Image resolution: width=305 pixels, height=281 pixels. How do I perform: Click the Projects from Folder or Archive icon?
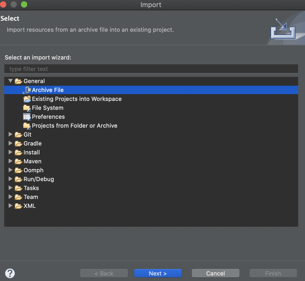point(27,126)
